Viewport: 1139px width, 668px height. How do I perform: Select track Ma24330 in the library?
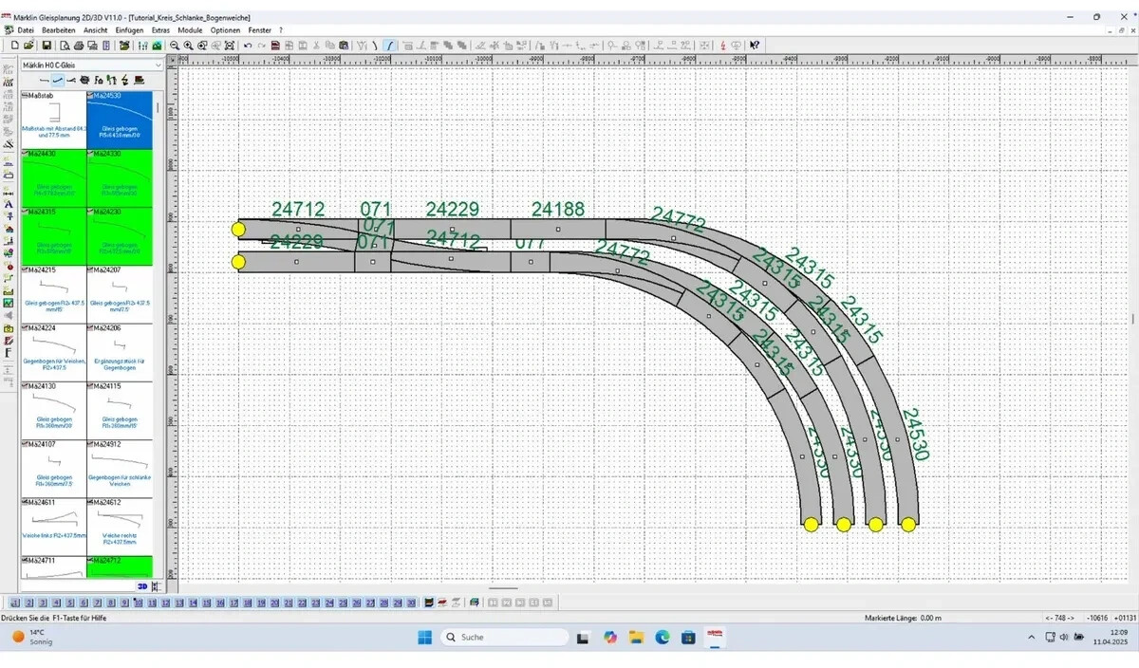(x=119, y=177)
